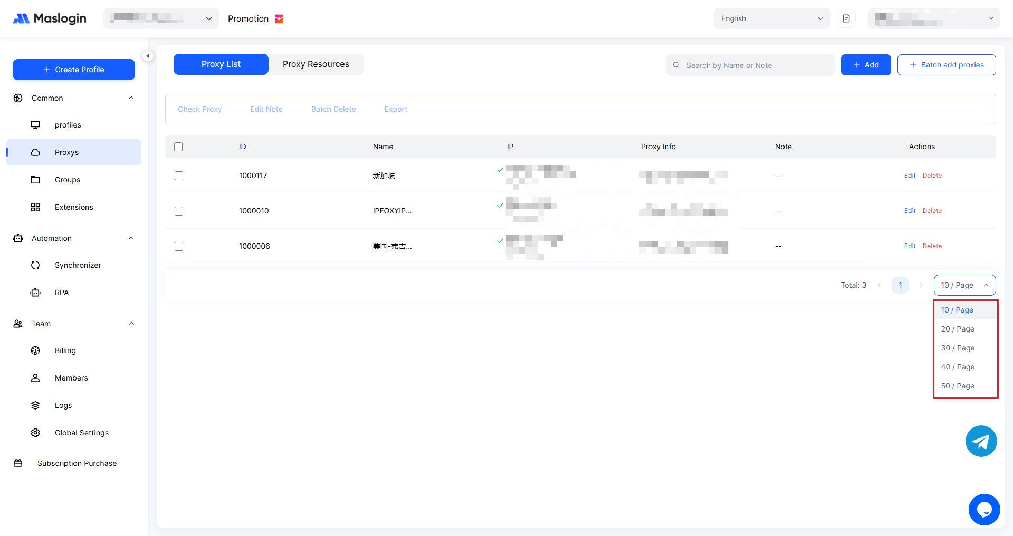Check the box for proxy ID 1000117
This screenshot has width=1013, height=536.
[x=179, y=176]
